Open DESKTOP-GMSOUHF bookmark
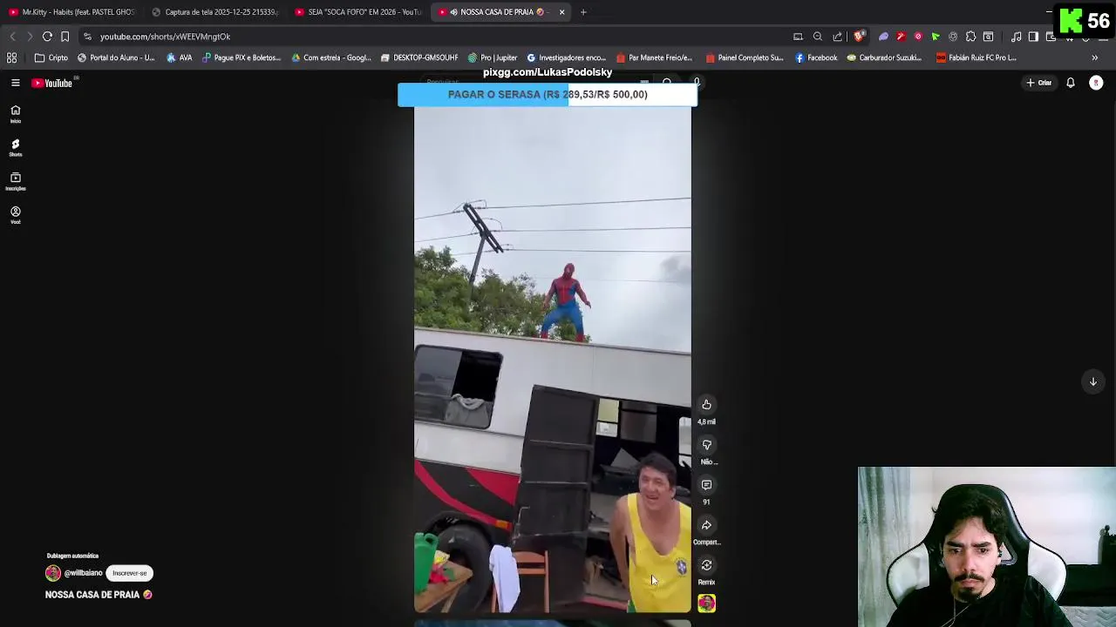This screenshot has height=627, width=1116. pos(419,57)
